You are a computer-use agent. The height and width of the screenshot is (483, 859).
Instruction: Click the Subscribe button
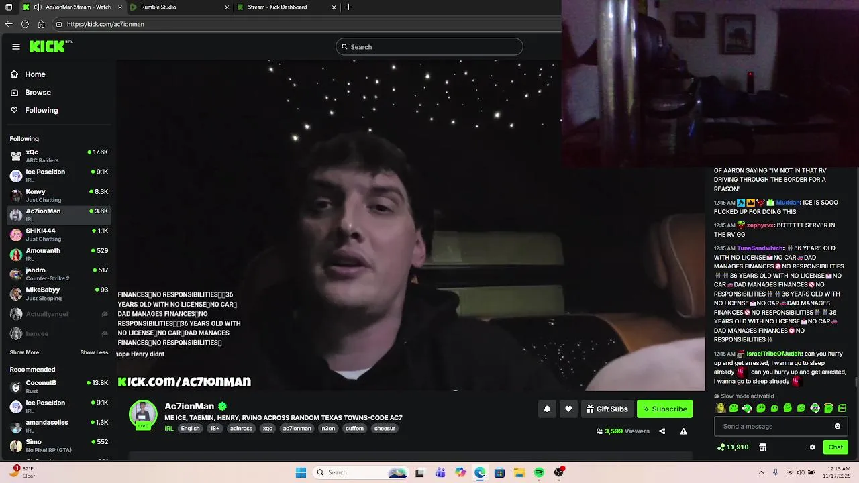click(664, 409)
